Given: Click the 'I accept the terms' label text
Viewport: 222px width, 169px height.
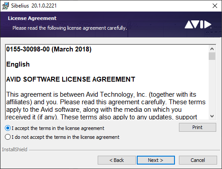Looking at the screenshot, I should point(58,128).
